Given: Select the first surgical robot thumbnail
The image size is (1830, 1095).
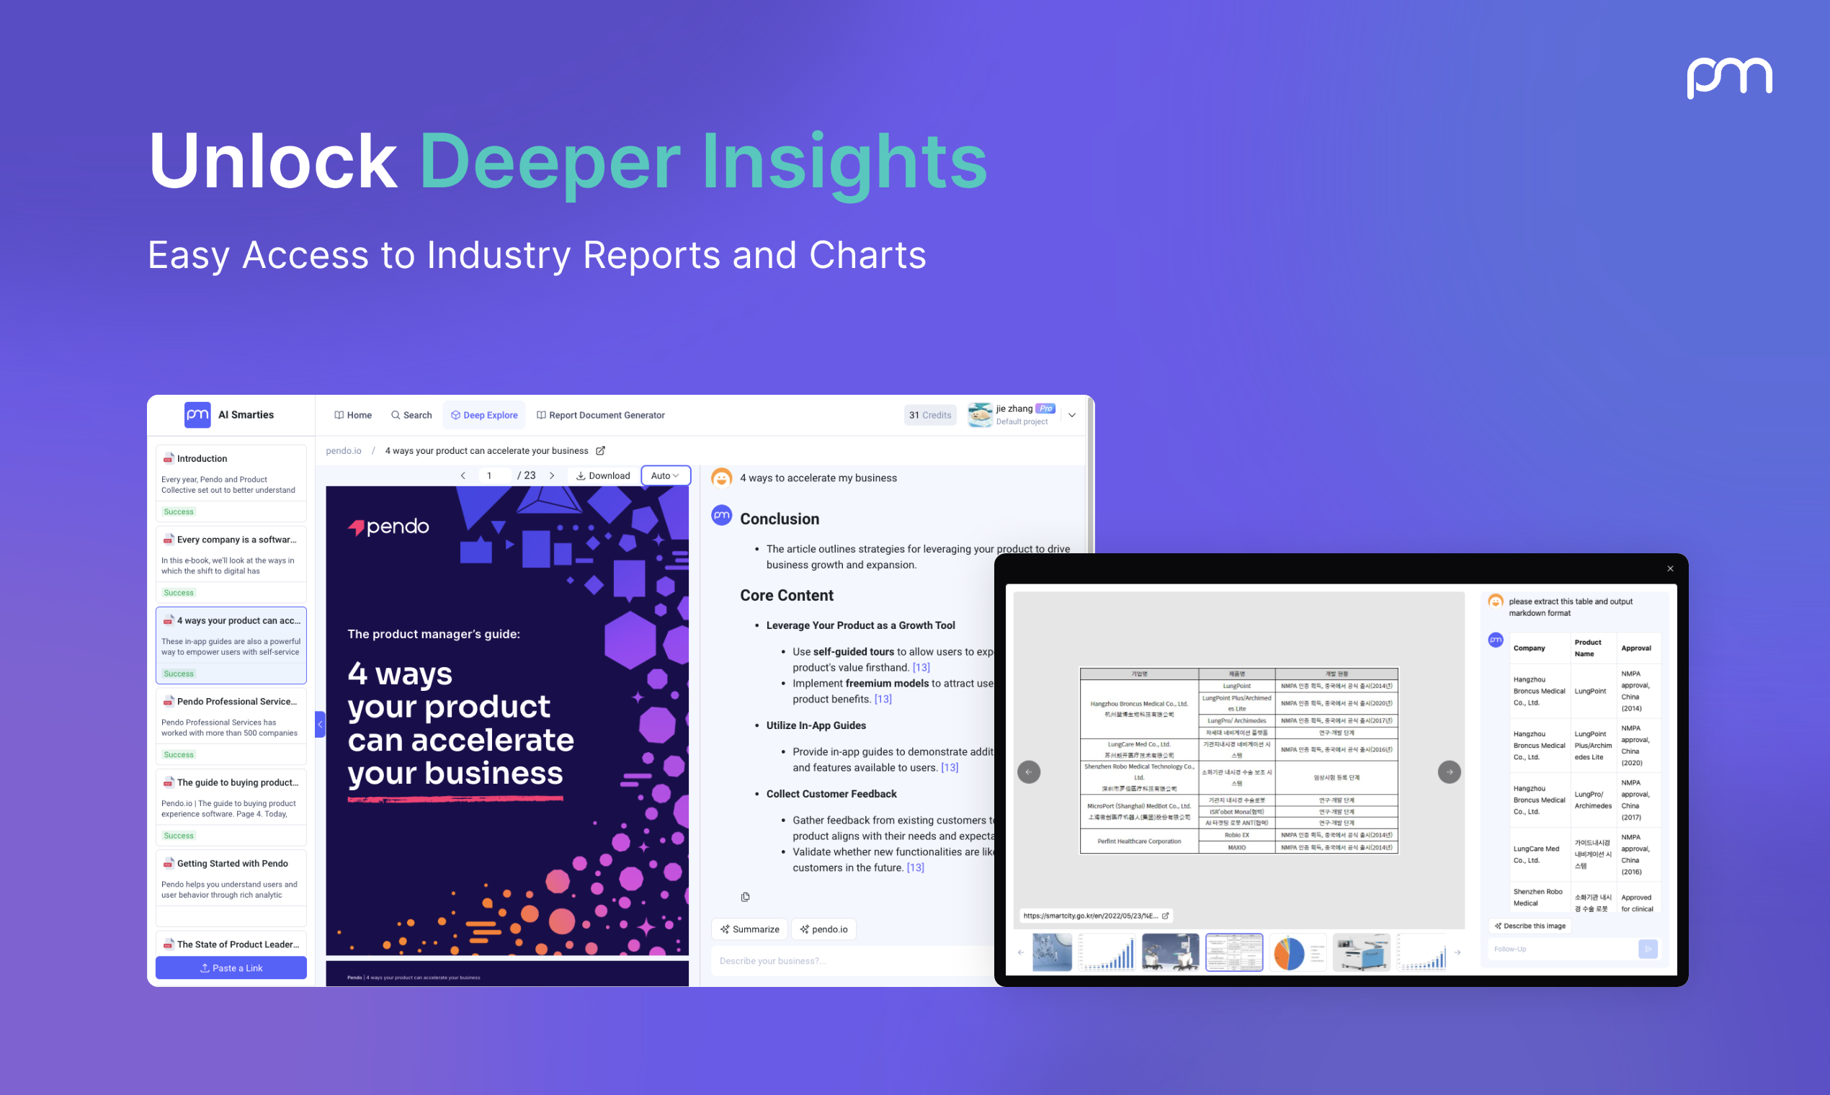Looking at the screenshot, I should click(x=1052, y=952).
